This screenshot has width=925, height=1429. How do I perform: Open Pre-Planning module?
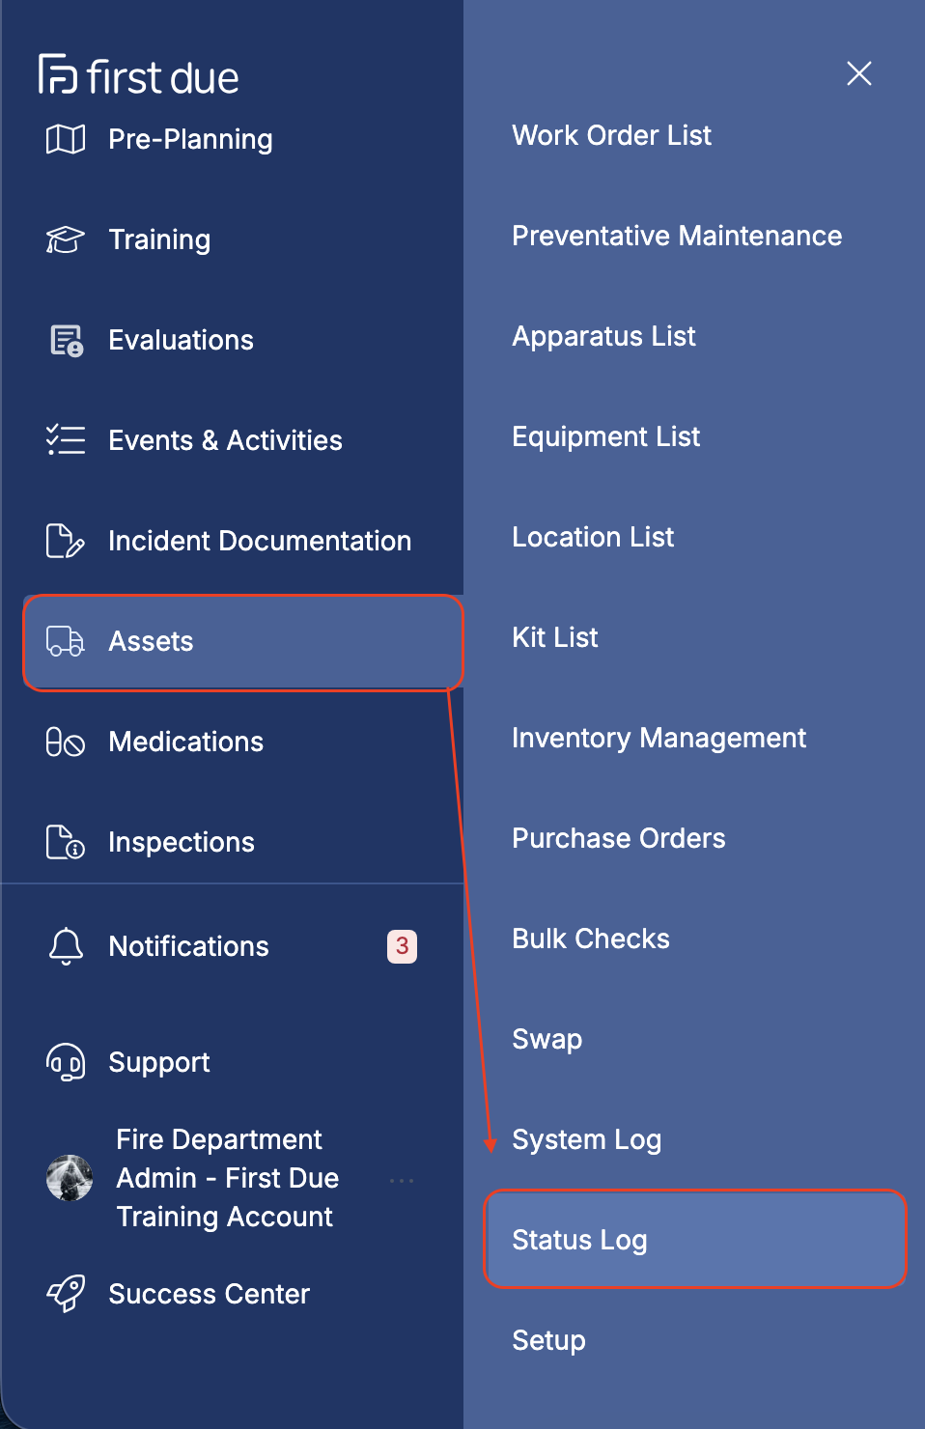(x=190, y=139)
